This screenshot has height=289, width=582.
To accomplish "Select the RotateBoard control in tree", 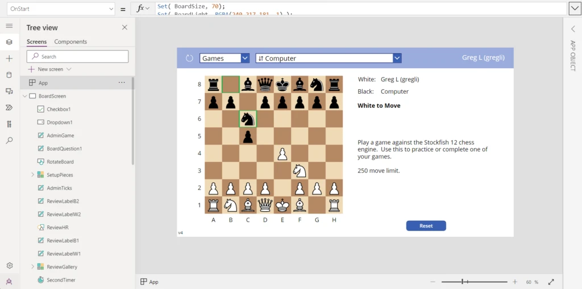I will [x=60, y=162].
